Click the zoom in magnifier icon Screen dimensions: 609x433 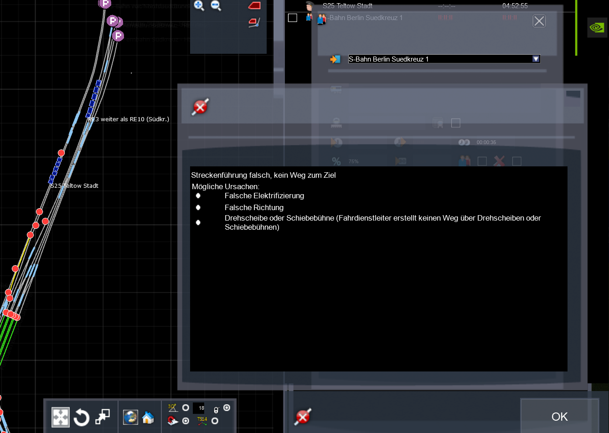199,5
